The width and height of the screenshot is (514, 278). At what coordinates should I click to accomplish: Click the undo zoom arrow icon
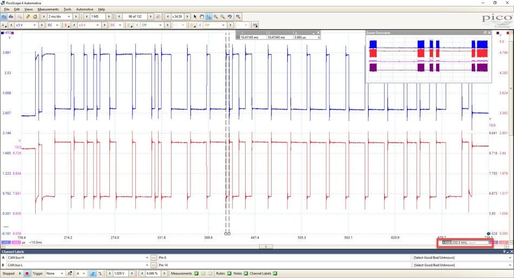click(230, 16)
